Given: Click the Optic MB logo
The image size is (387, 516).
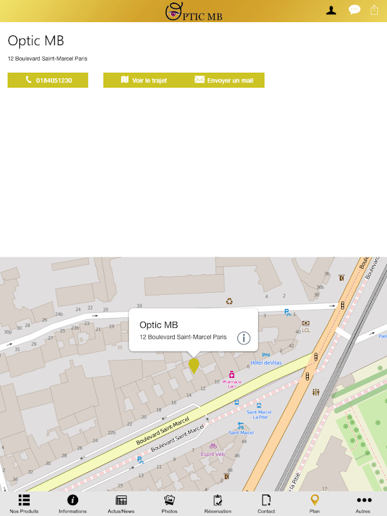Looking at the screenshot, I should pos(193,11).
